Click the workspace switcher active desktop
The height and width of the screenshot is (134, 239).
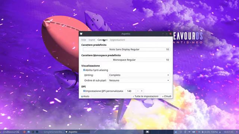click(x=147, y=132)
